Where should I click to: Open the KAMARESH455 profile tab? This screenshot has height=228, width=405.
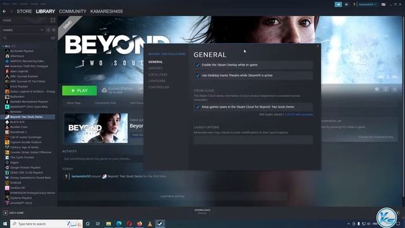coord(106,11)
